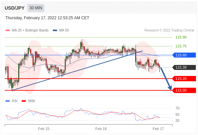Click the blue RSI legend swatch
Viewport: 198px width, 135px height.
(8, 101)
